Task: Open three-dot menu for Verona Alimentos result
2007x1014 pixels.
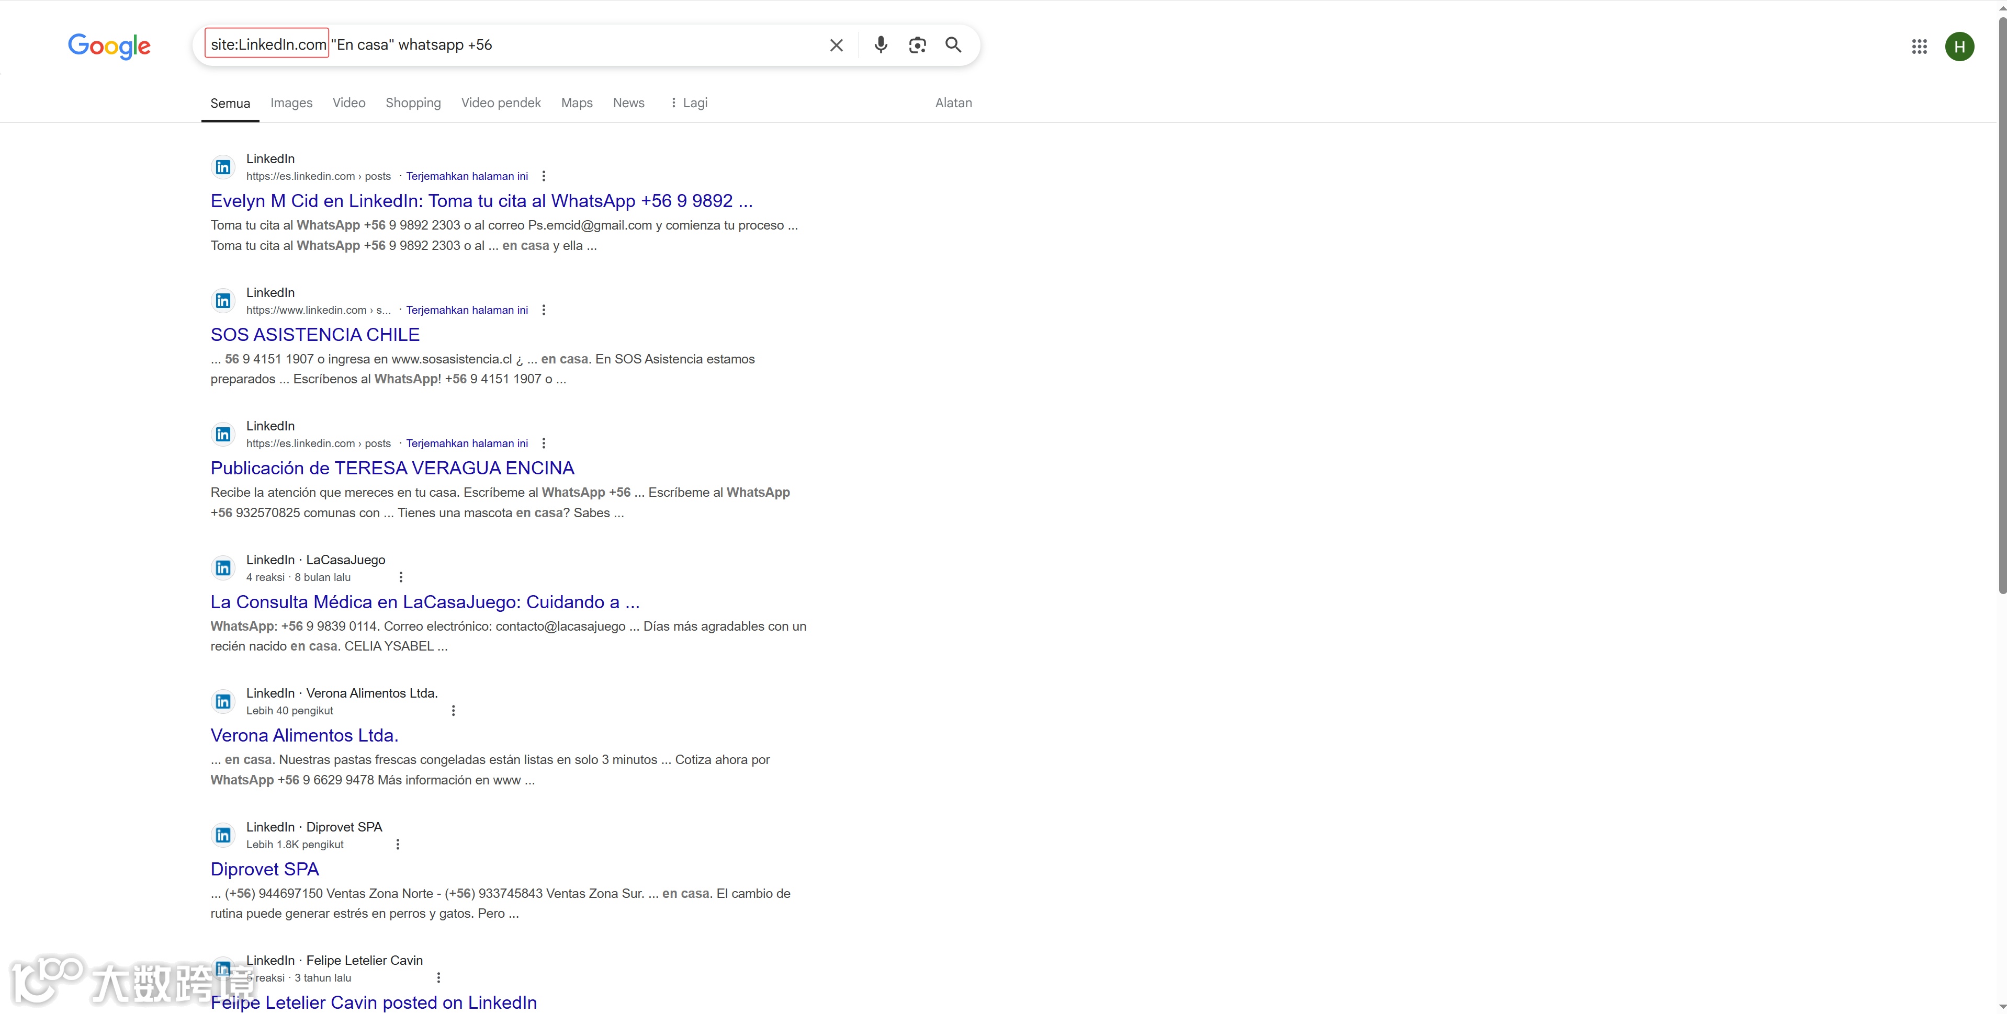Action: pos(454,710)
